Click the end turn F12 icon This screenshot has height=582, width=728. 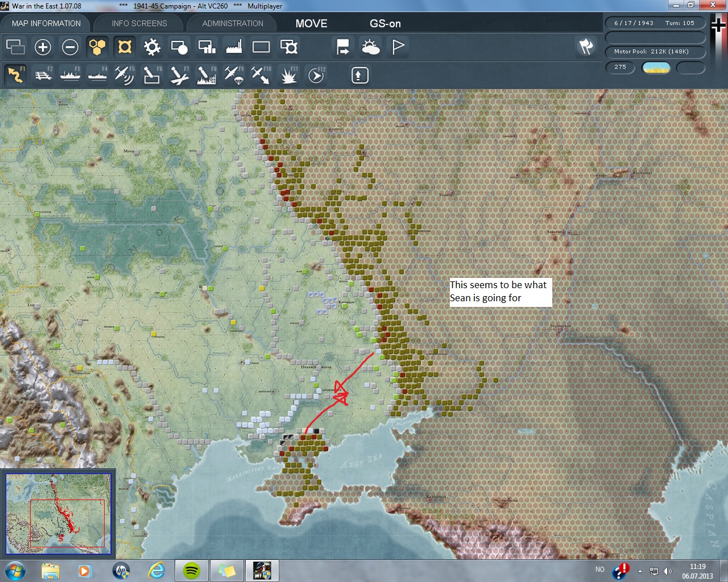[x=316, y=75]
